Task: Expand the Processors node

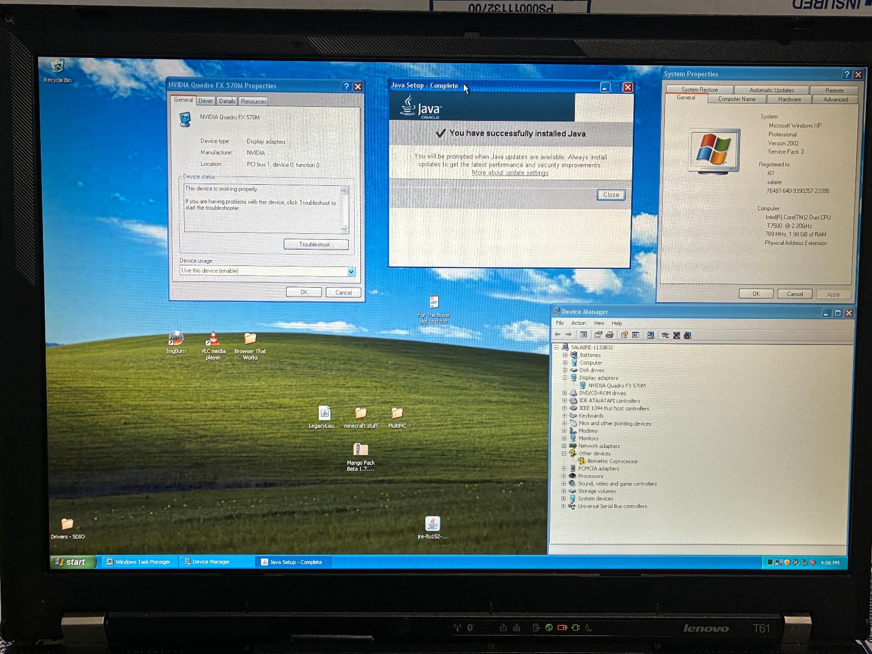Action: (x=564, y=476)
